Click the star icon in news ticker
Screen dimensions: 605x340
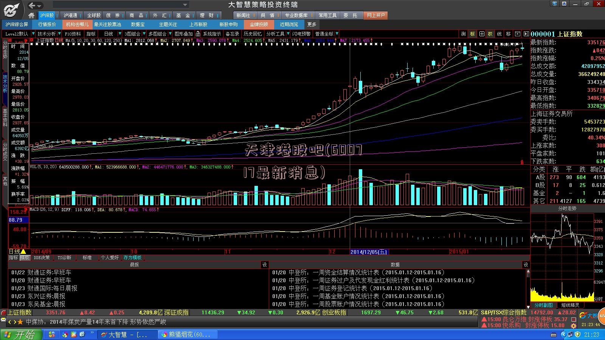(x=20, y=322)
